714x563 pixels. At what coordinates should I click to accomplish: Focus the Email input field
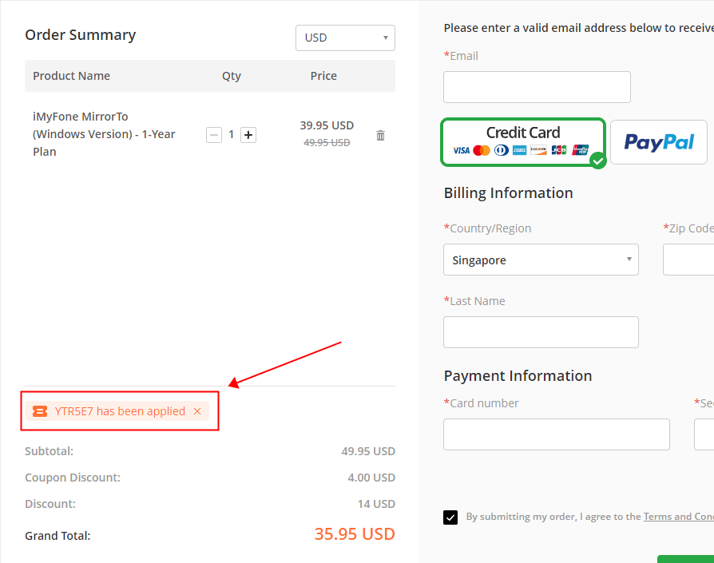tap(537, 87)
